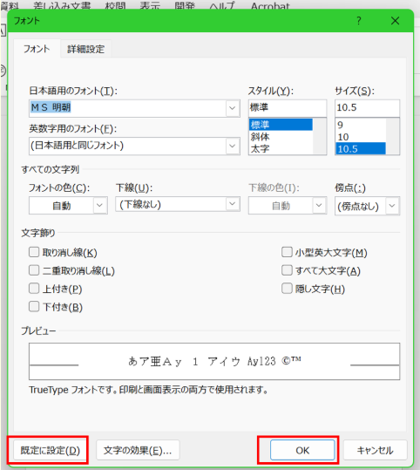Select 太字 in the style list
Image resolution: width=420 pixels, height=470 pixels.
click(x=281, y=148)
